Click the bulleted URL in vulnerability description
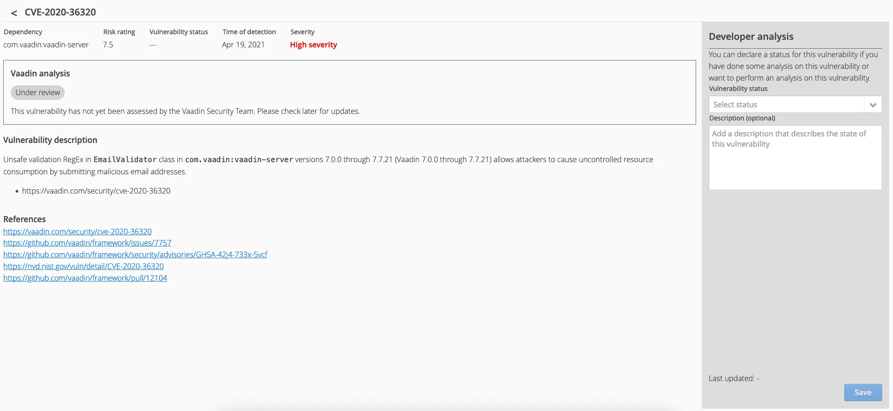Screen dimensions: 893x411 click(x=96, y=191)
